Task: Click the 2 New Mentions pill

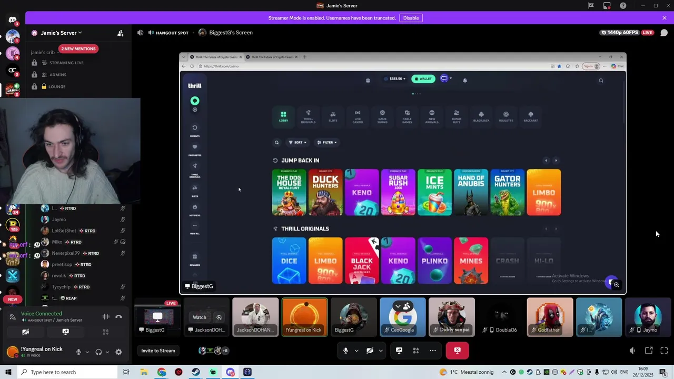Action: pos(78,48)
